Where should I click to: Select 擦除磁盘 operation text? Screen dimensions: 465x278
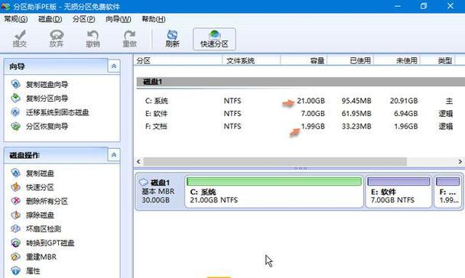40,215
